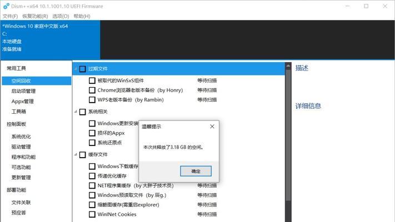Check 传递优化缓存 checkbox
Screen dimensions: 395x222
tap(92, 176)
